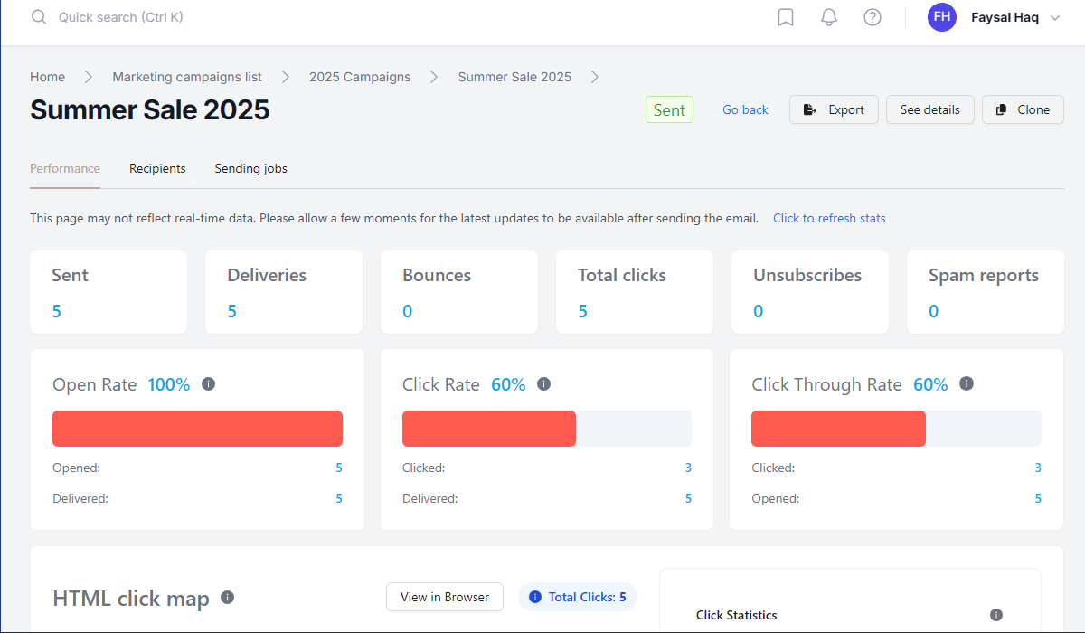Switch to the Sending jobs tab
This screenshot has height=633, width=1085.
point(250,168)
